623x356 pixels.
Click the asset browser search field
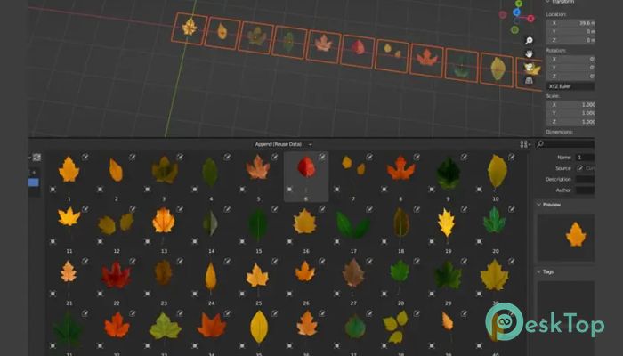click(565, 144)
